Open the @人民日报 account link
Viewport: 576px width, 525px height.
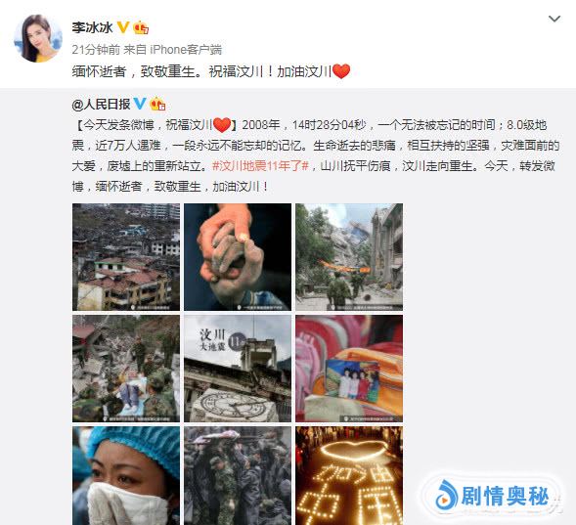click(101, 105)
